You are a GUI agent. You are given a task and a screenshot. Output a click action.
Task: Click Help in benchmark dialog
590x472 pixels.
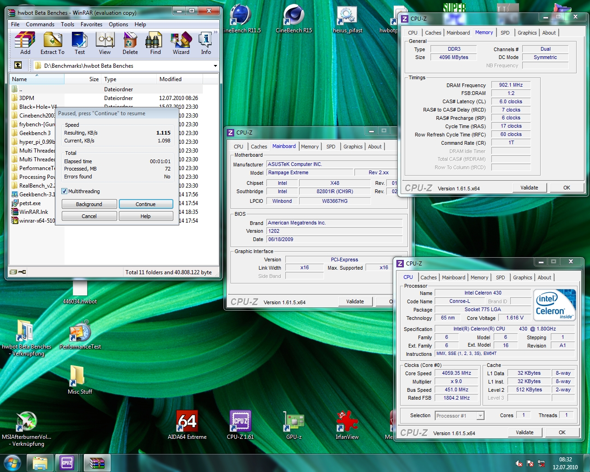(x=146, y=216)
